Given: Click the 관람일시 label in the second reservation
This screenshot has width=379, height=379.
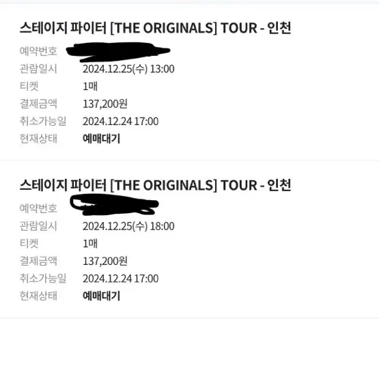Looking at the screenshot, I should coord(38,226).
